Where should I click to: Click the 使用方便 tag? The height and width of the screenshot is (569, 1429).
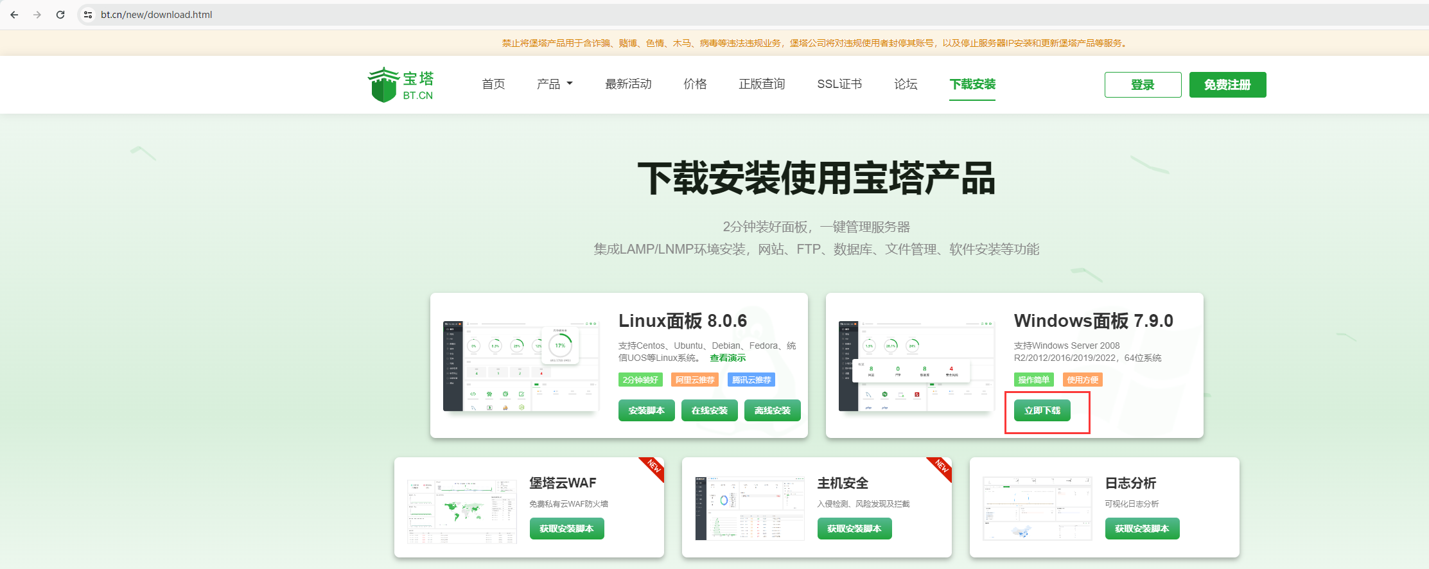pyautogui.click(x=1082, y=380)
